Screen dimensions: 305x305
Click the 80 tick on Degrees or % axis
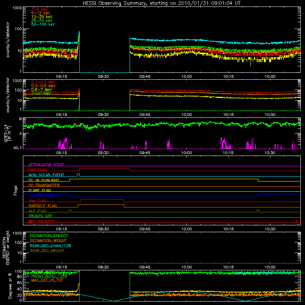pos(19,276)
